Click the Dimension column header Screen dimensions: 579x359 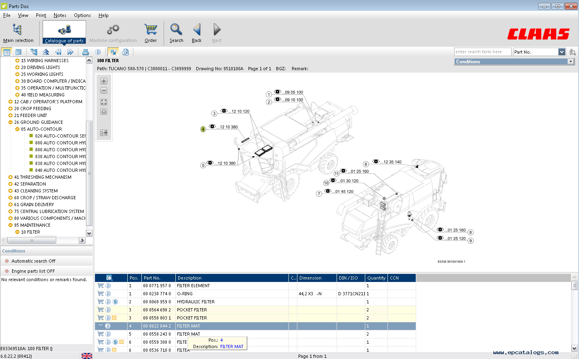317,278
